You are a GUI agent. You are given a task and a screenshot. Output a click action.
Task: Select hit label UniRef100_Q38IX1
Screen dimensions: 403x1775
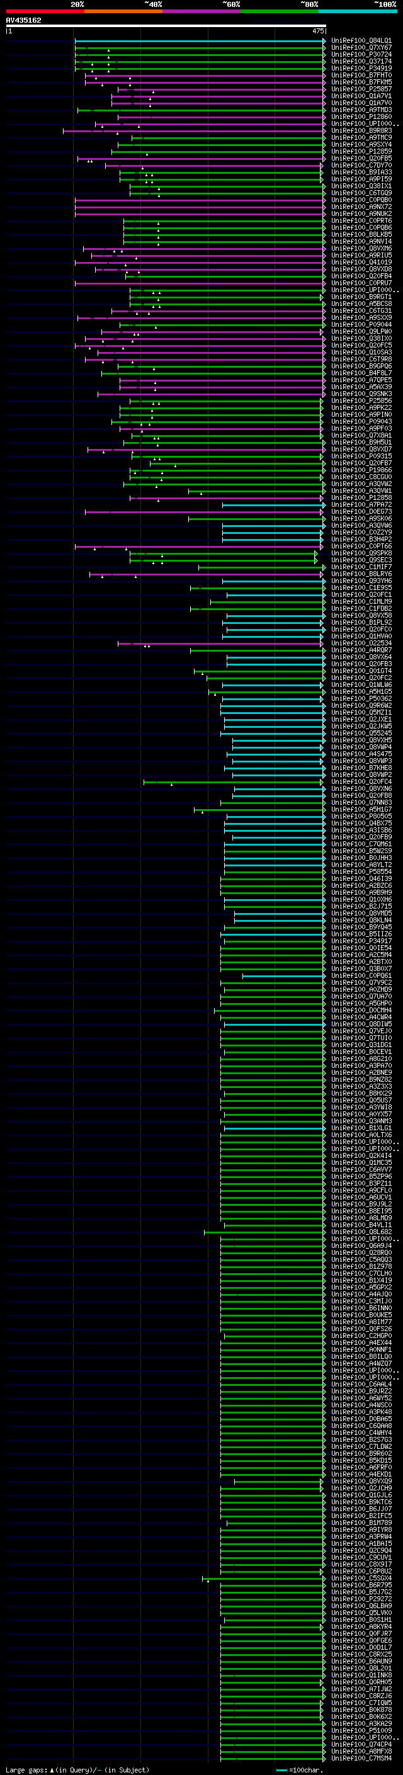coord(361,186)
